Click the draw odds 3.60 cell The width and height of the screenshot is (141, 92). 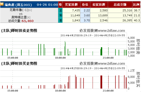point(85,16)
